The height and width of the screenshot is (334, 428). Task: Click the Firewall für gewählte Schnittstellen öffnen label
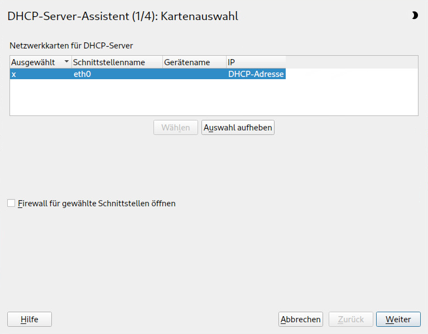point(97,204)
